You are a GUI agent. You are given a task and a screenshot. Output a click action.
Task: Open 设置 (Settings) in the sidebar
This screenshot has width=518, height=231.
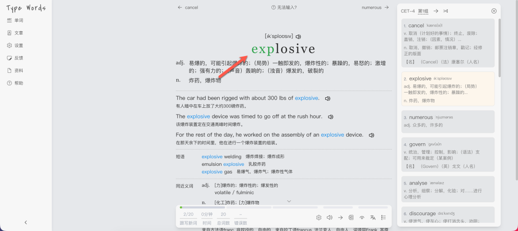(x=15, y=46)
